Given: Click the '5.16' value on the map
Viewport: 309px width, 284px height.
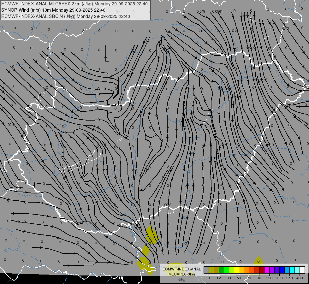Looking at the screenshot, I should pyautogui.click(x=201, y=31).
